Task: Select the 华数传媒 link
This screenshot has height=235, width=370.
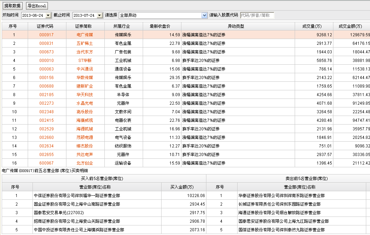Action: pos(85,78)
